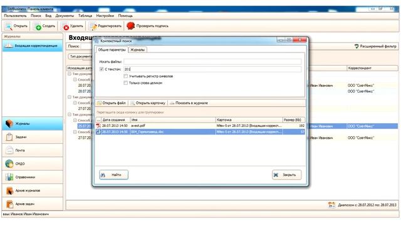This screenshot has width=401, height=225.
Task: Sort by Размер (Кб) column header
Action: tap(294, 119)
